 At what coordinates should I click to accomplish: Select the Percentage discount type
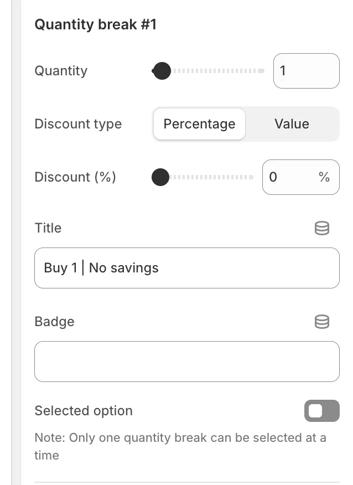[x=199, y=124]
